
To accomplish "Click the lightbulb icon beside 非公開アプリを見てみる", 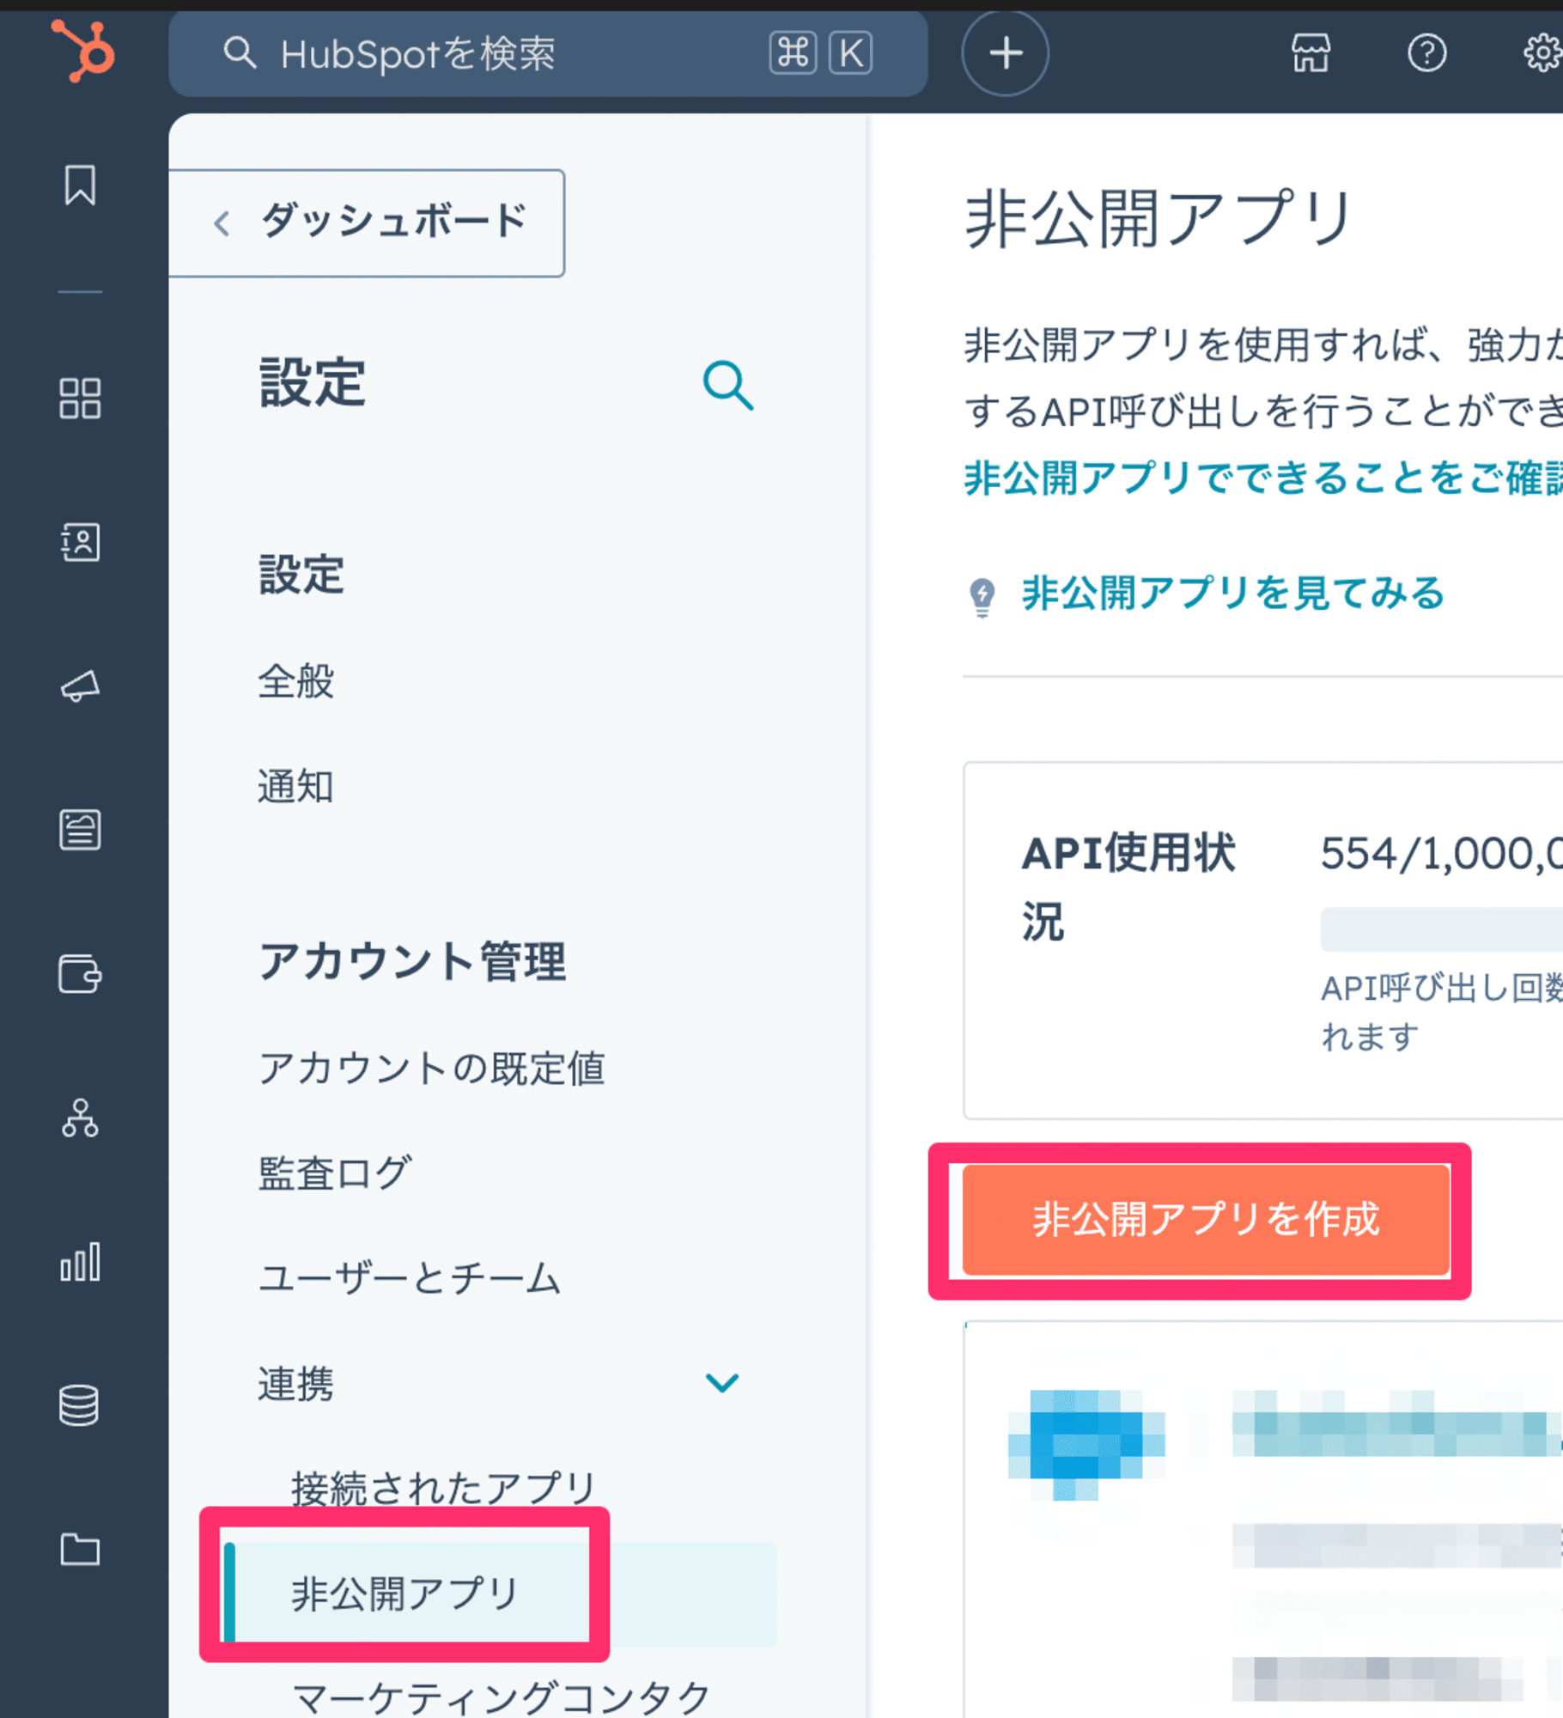I will pyautogui.click(x=982, y=596).
